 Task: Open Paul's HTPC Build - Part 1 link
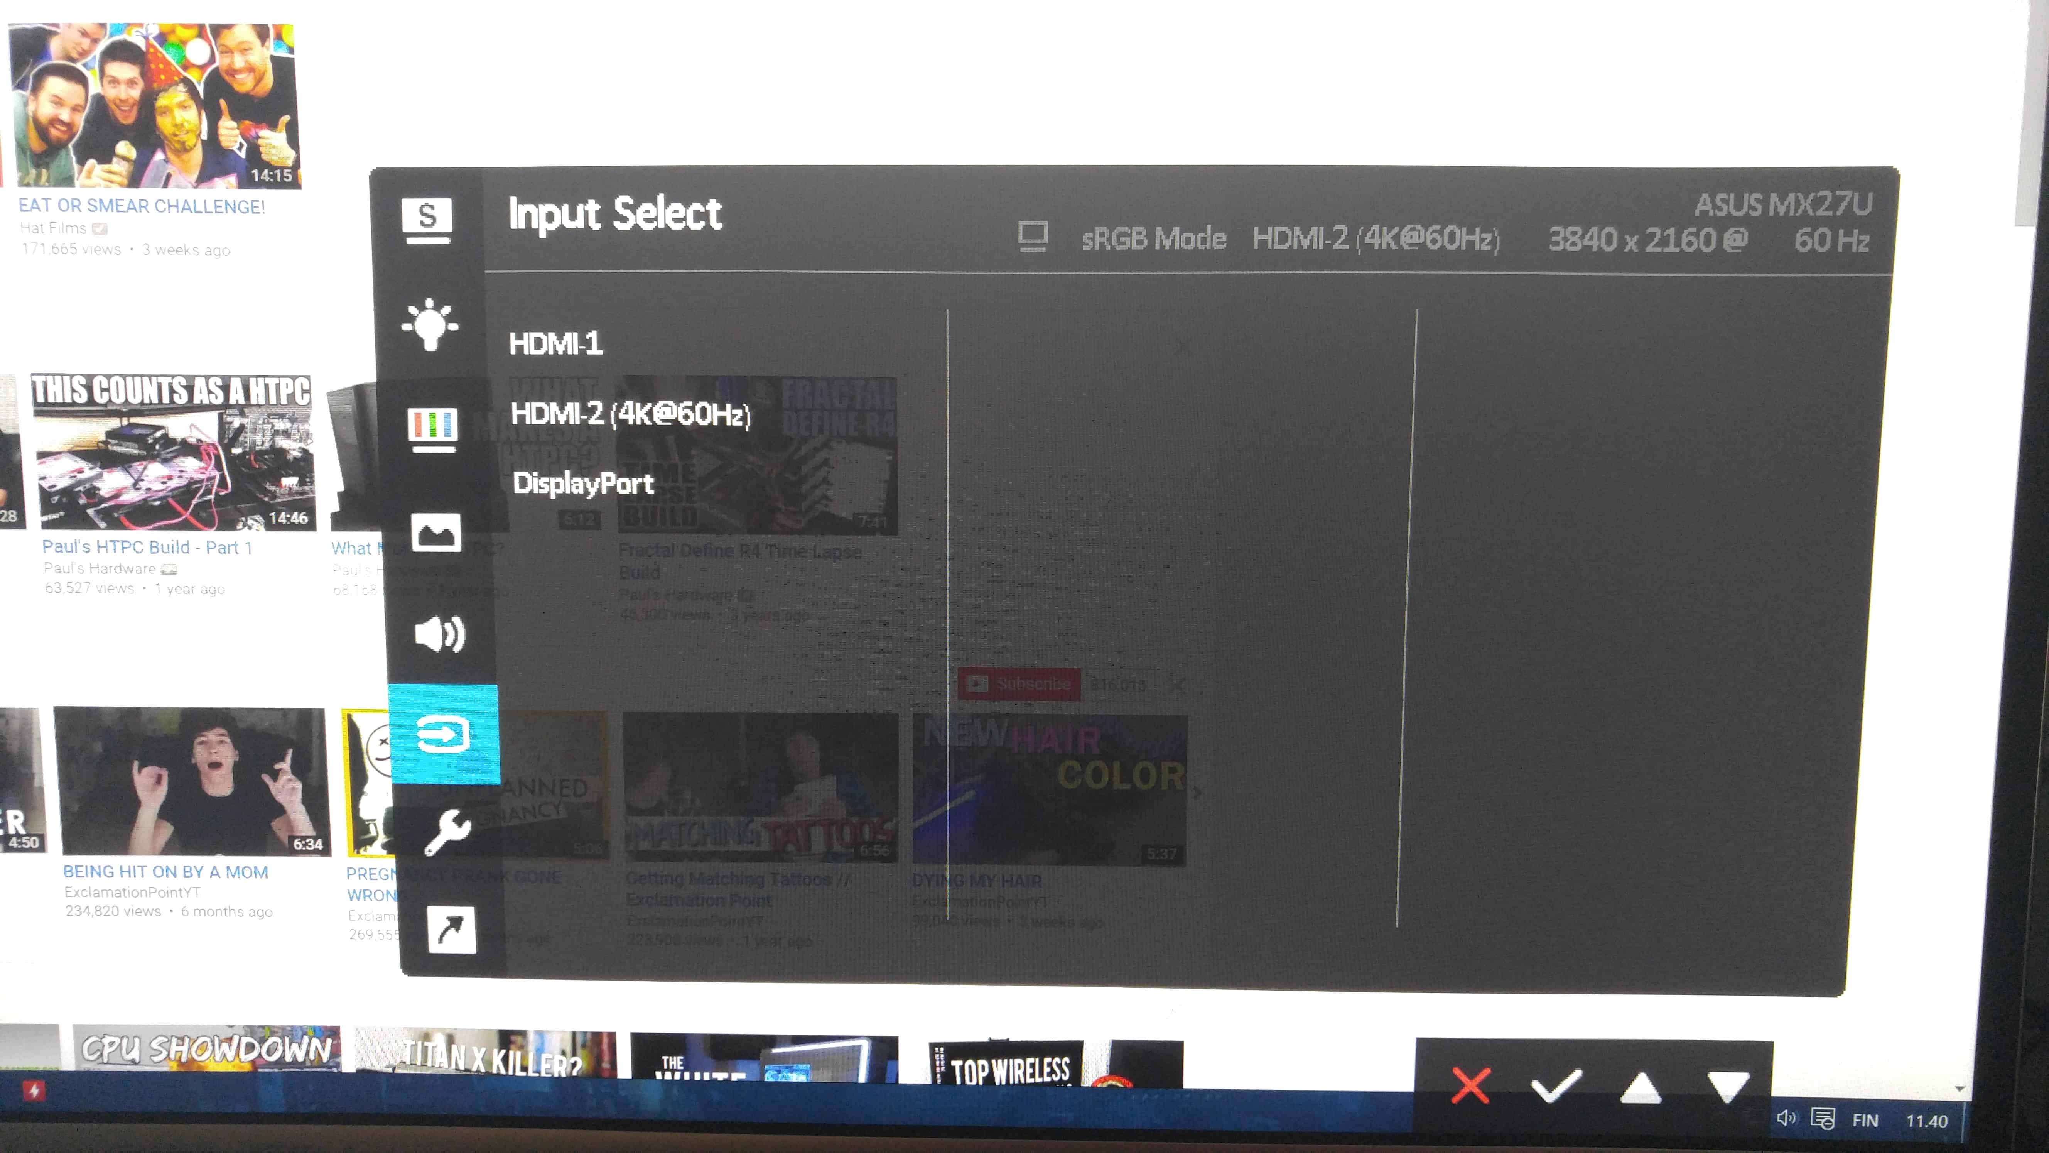[x=147, y=548]
